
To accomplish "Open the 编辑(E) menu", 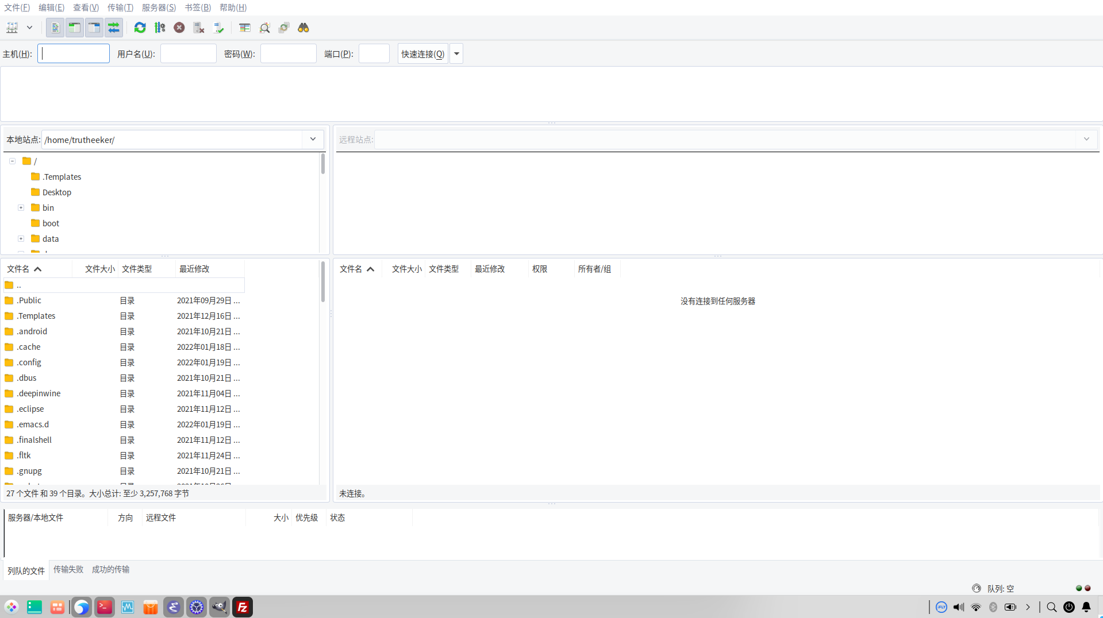I will click(52, 7).
